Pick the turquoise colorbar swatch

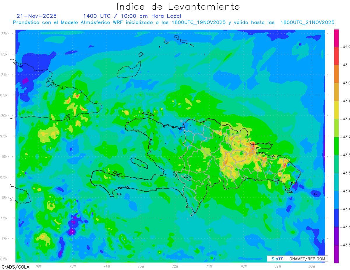336,182
